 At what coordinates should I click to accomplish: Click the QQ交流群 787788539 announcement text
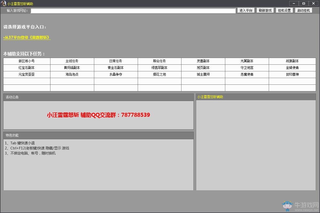[x=98, y=115]
